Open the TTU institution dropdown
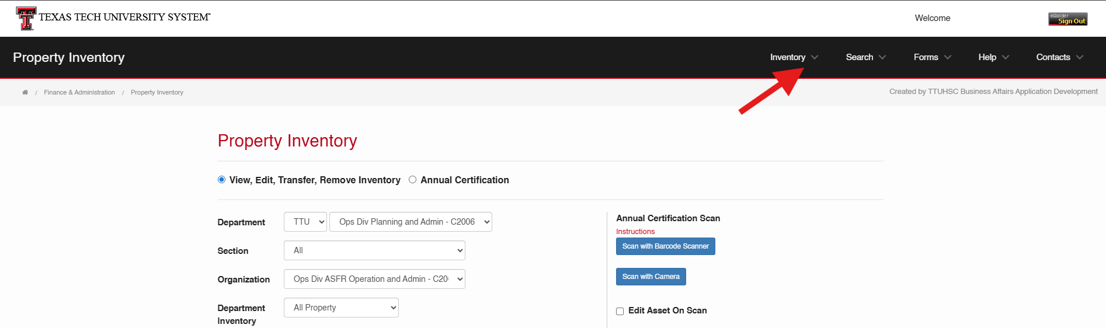The image size is (1106, 328). (305, 222)
